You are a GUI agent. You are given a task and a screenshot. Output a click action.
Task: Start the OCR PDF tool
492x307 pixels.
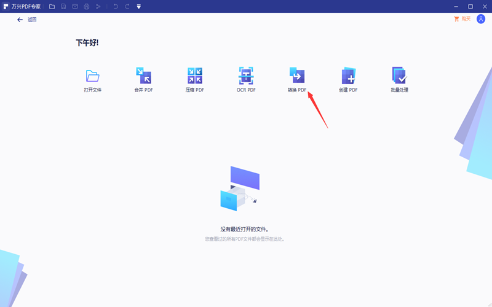pyautogui.click(x=246, y=76)
